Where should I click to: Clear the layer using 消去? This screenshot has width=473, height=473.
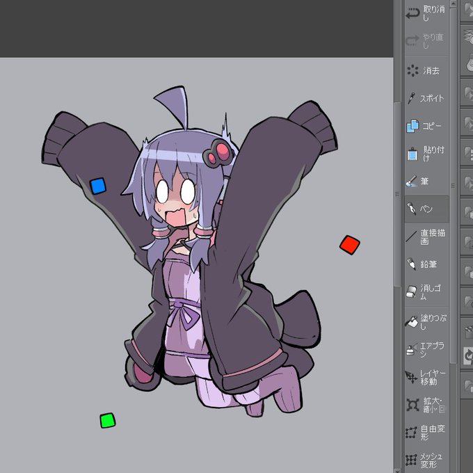click(426, 70)
